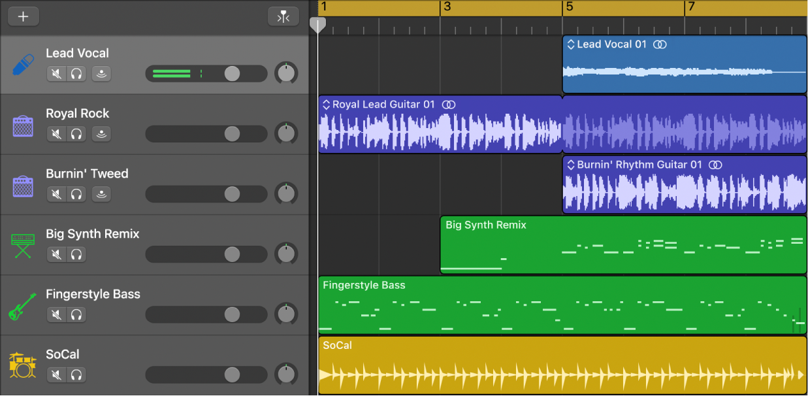
Task: Enable input monitoring on Lead Vocal track
Action: click(x=101, y=74)
